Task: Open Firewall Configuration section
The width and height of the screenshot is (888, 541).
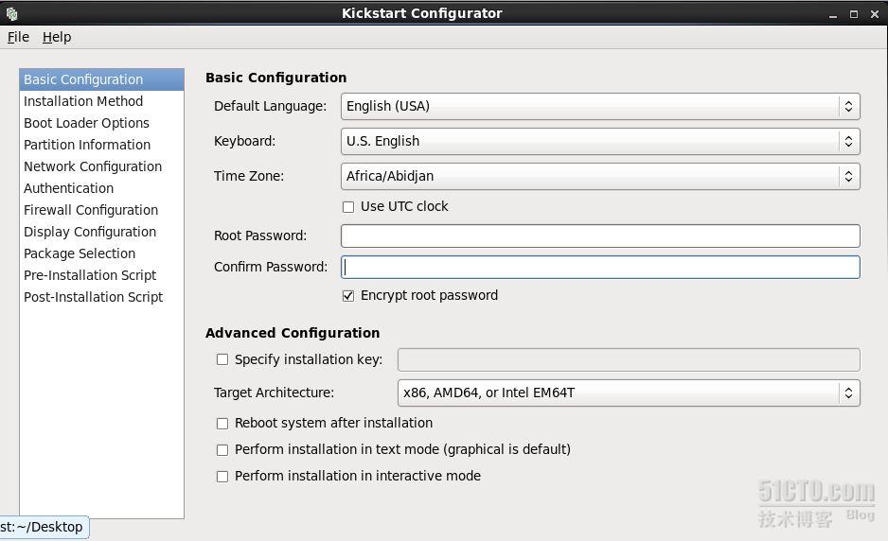Action: pyautogui.click(x=91, y=210)
